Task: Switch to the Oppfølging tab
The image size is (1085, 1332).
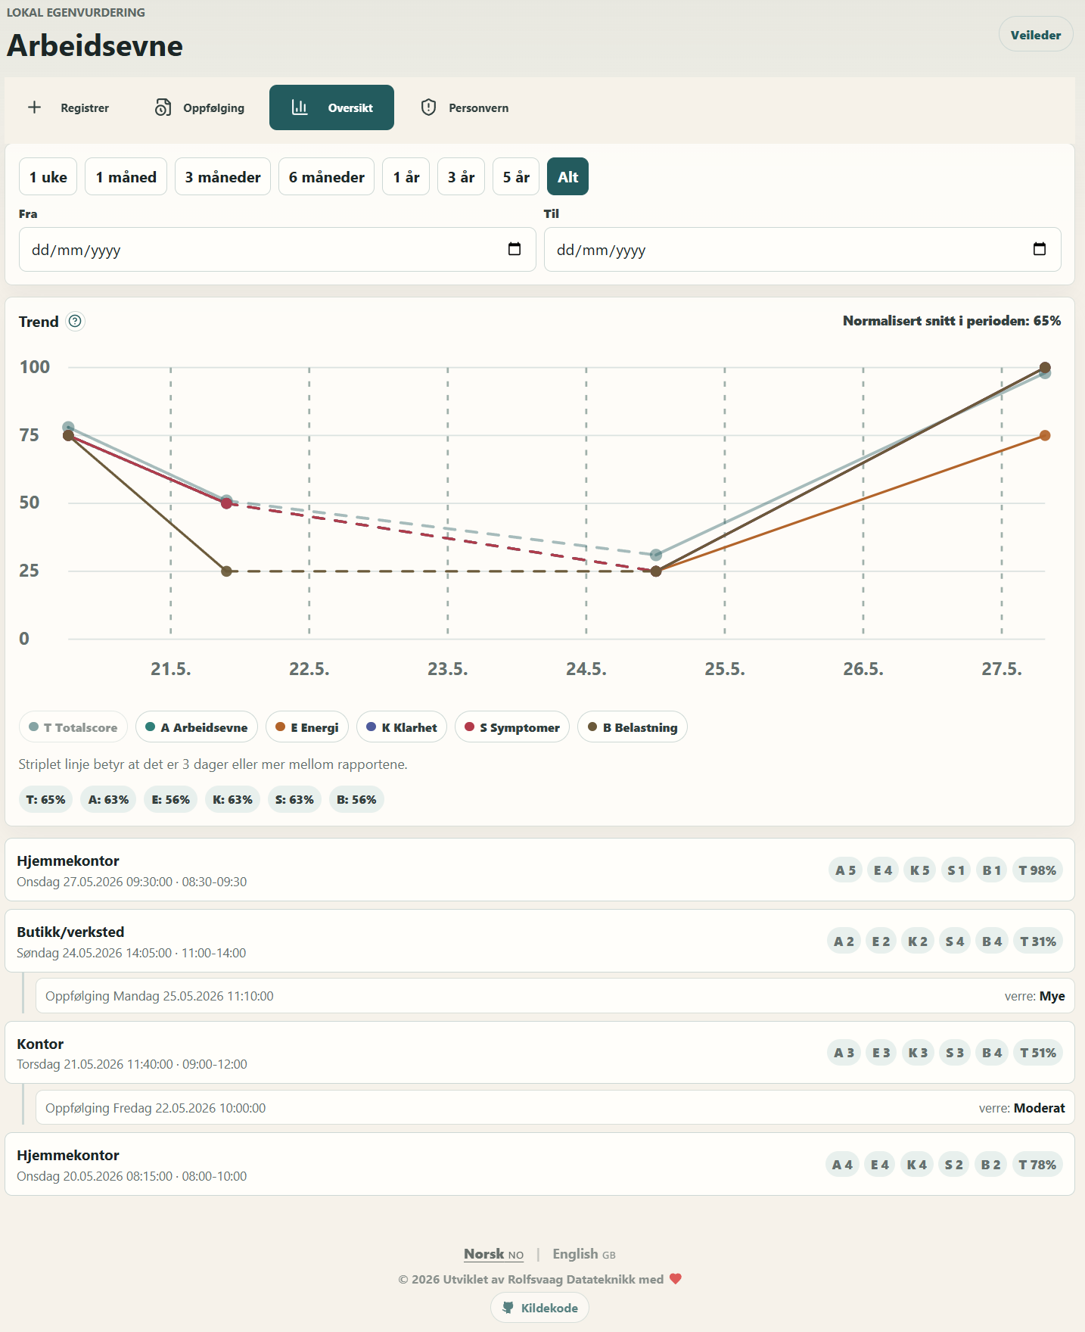Action: (x=200, y=107)
